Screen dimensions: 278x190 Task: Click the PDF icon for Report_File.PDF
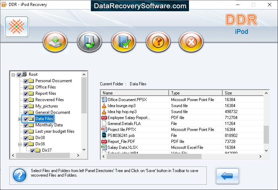click(x=104, y=142)
